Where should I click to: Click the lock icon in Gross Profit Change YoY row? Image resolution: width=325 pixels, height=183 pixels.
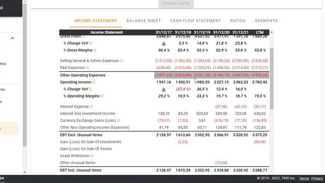coord(164,43)
